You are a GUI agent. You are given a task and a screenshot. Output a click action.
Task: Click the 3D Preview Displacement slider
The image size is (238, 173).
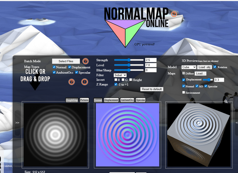click(208, 80)
